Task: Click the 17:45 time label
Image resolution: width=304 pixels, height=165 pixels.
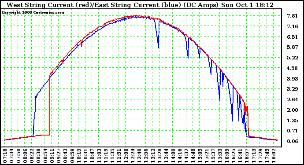Action: [267, 156]
